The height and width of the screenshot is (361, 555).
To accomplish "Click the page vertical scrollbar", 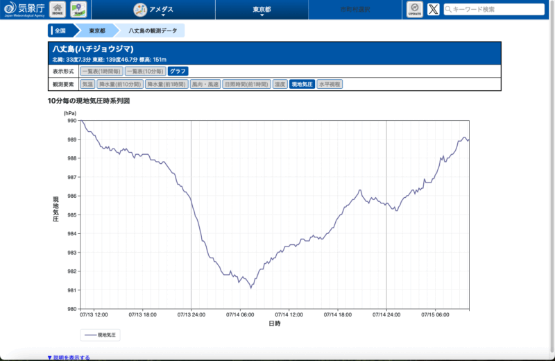I will point(552,177).
